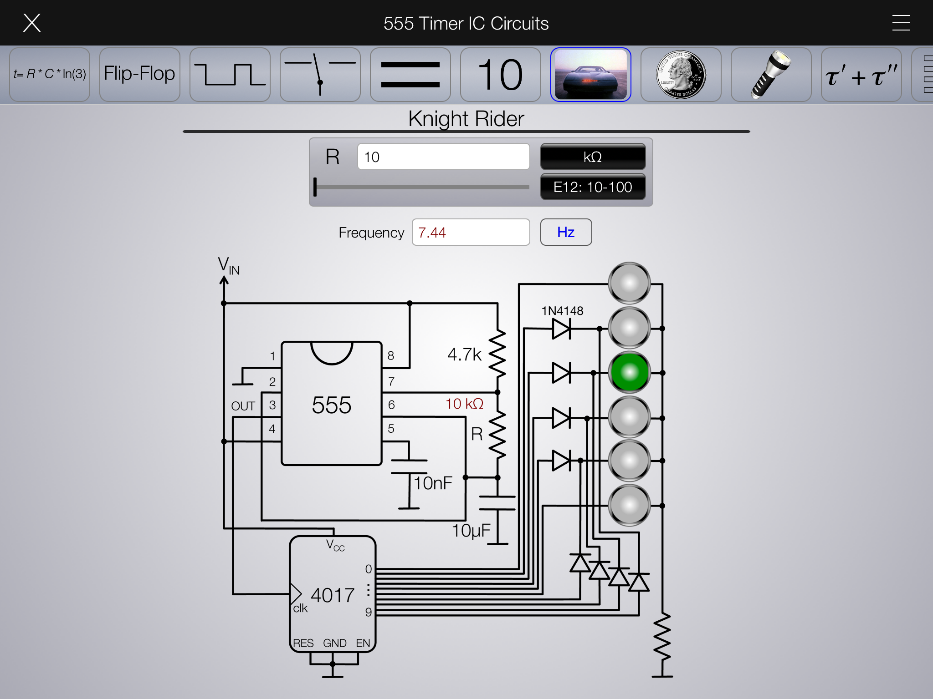The height and width of the screenshot is (699, 933).
Task: Select the Knight Rider car thumbnail
Action: [590, 75]
